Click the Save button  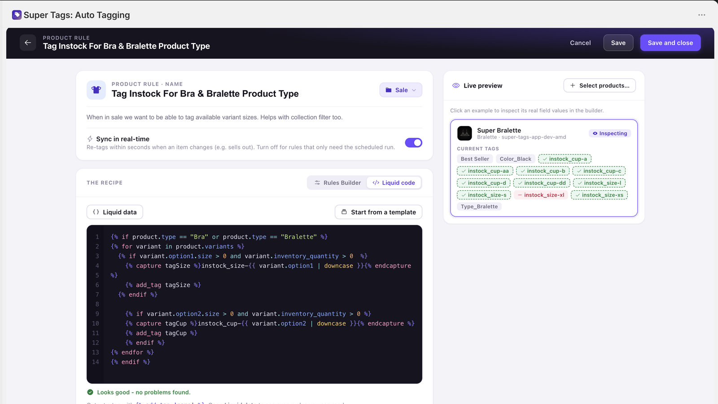[618, 43]
